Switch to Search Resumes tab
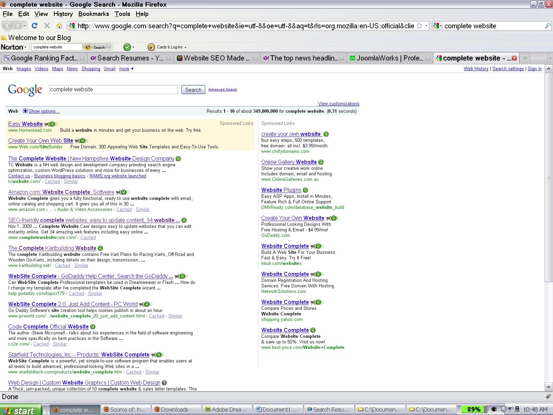This screenshot has height=415, width=553. pyautogui.click(x=130, y=58)
